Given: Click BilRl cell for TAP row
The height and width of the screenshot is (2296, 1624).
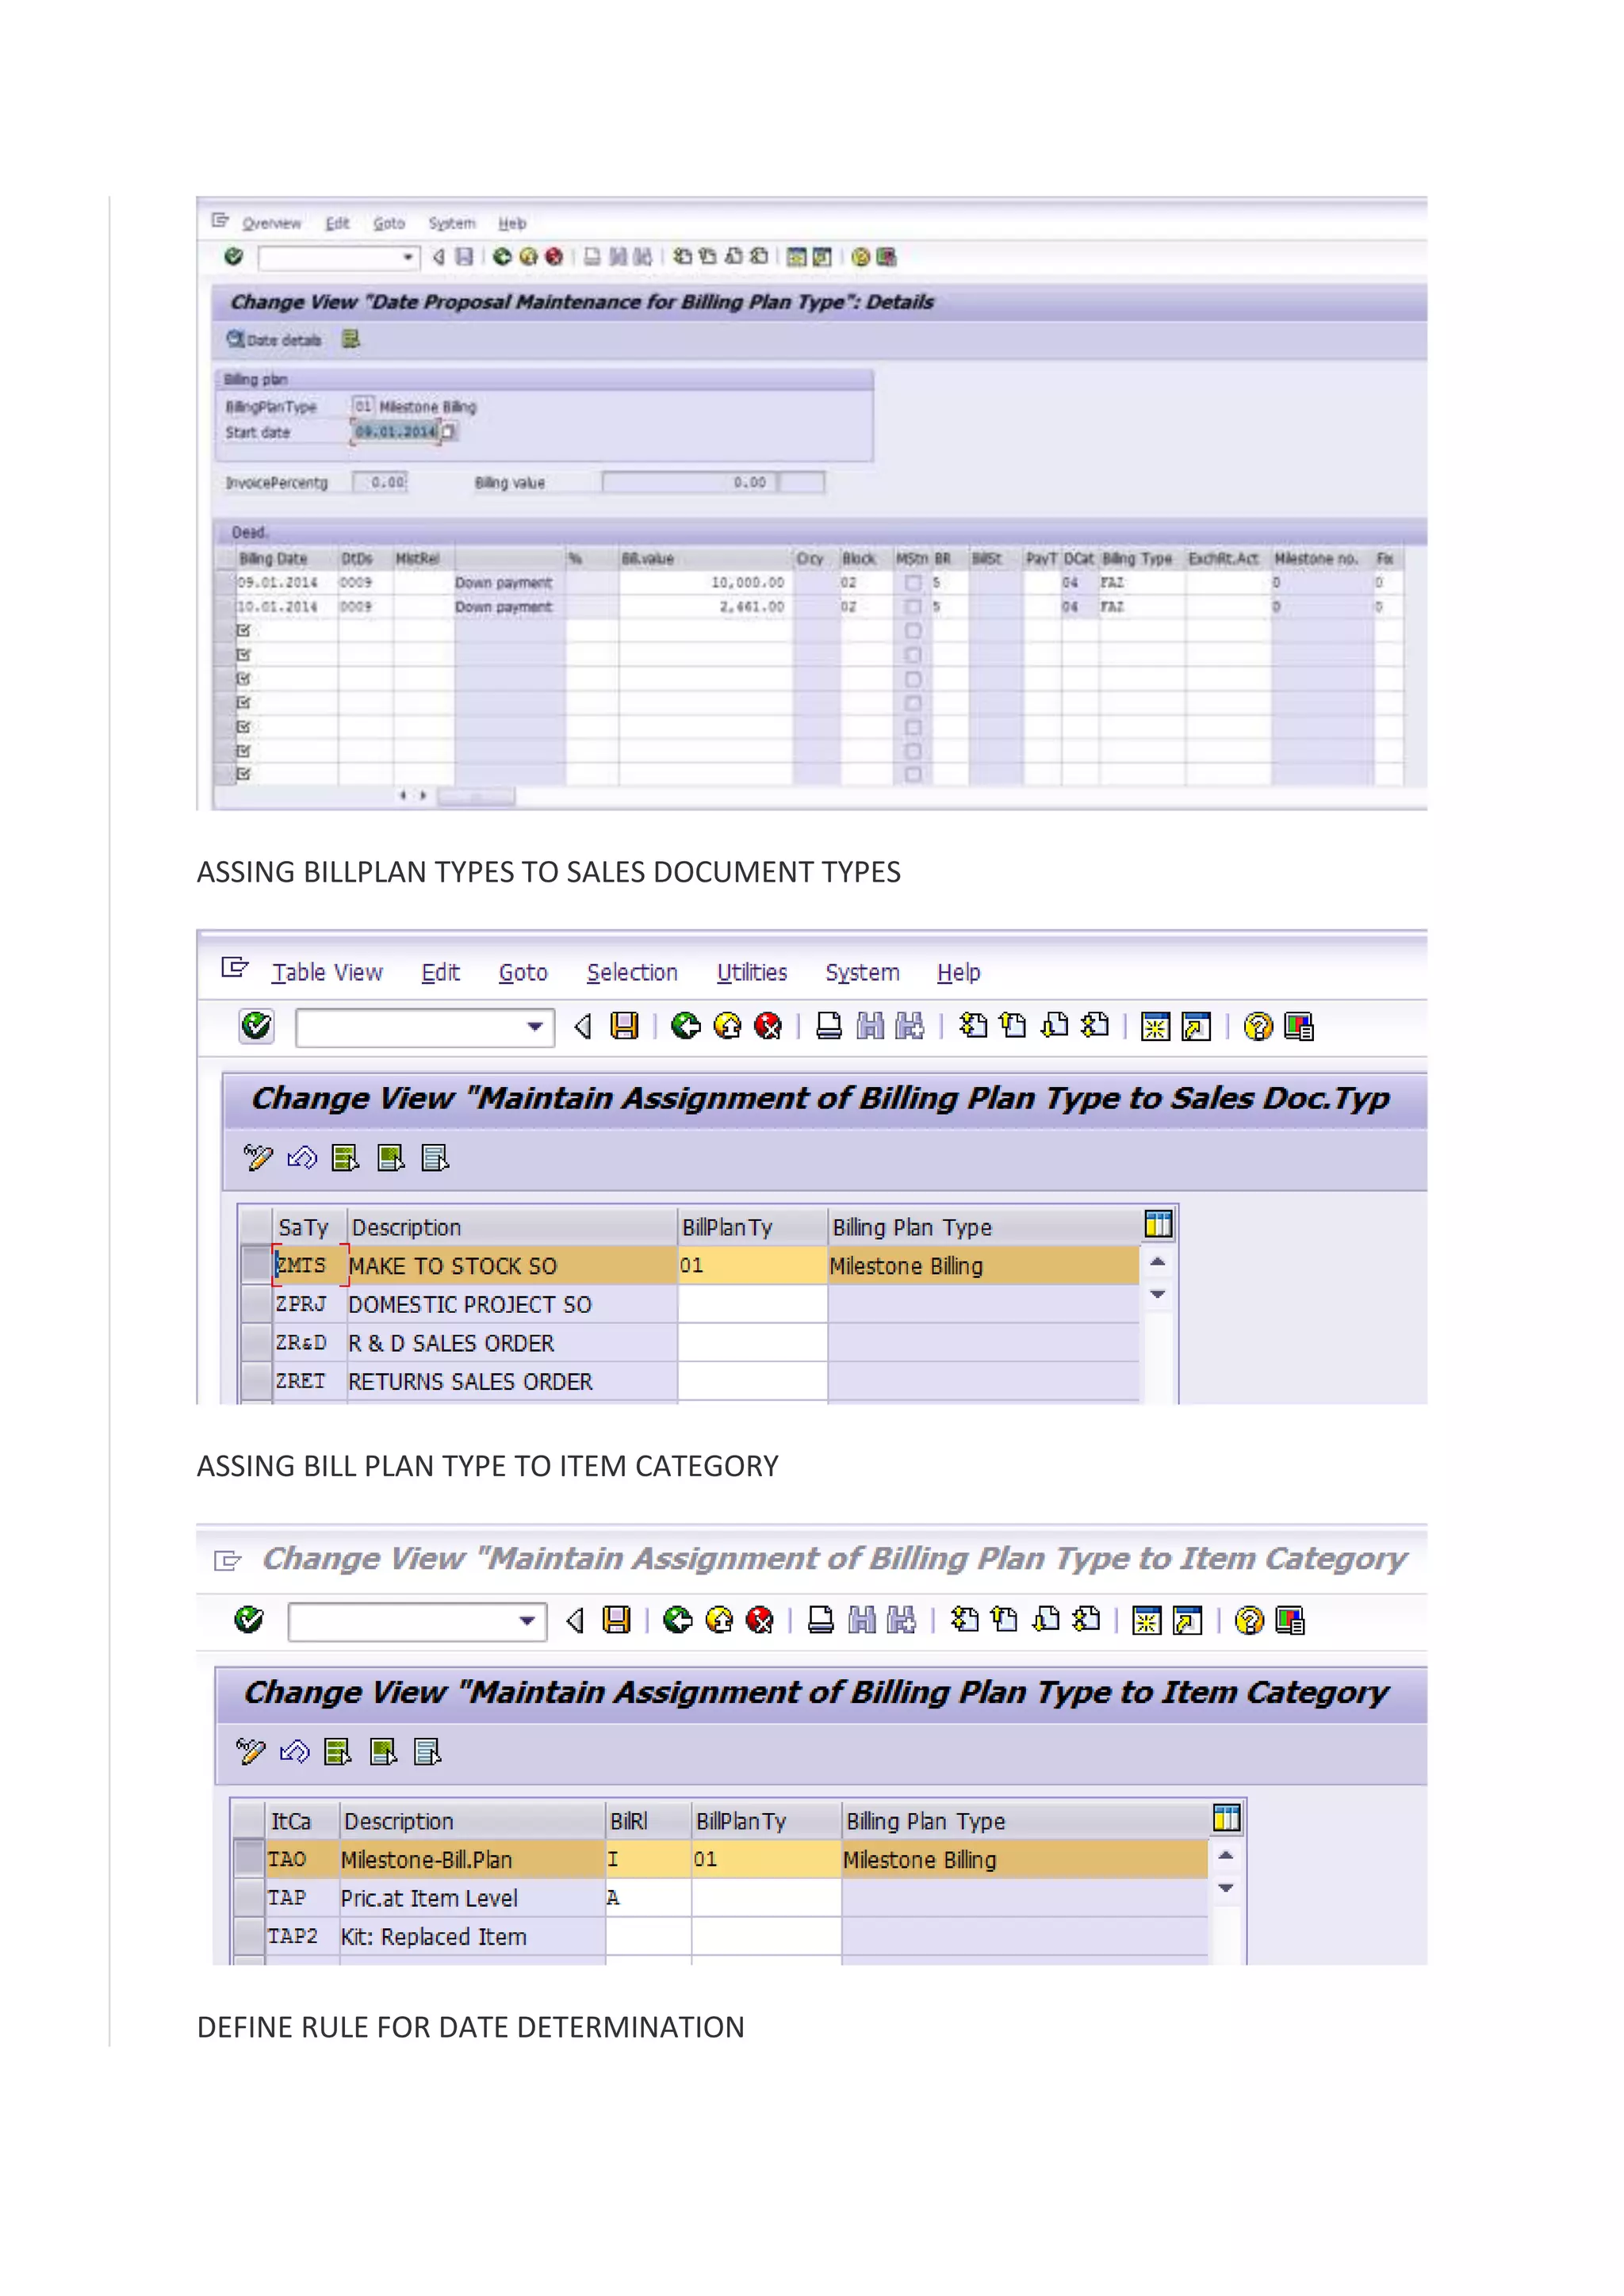Looking at the screenshot, I should [648, 1898].
